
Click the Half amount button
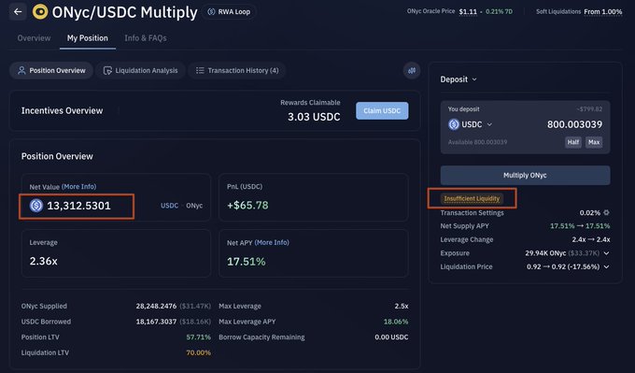[573, 142]
